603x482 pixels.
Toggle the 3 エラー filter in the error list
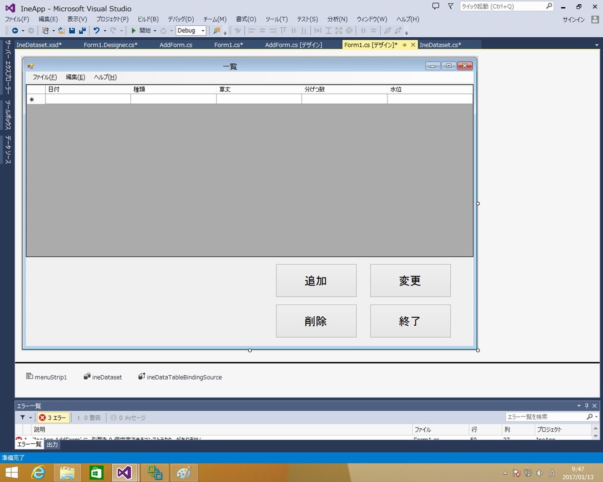tap(53, 417)
